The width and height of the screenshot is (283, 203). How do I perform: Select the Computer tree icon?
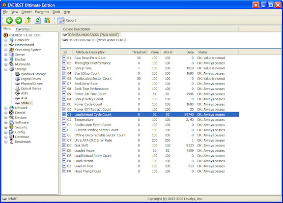(12, 40)
